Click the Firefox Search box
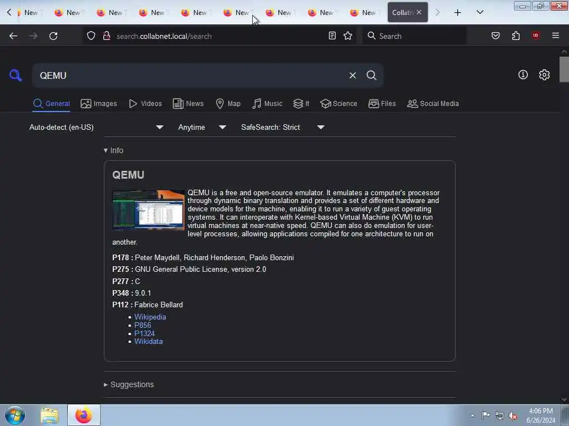The width and height of the screenshot is (569, 426). (415, 36)
